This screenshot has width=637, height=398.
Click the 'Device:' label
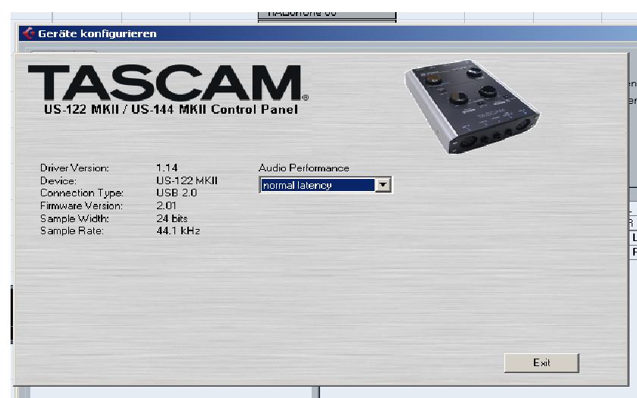pos(58,180)
